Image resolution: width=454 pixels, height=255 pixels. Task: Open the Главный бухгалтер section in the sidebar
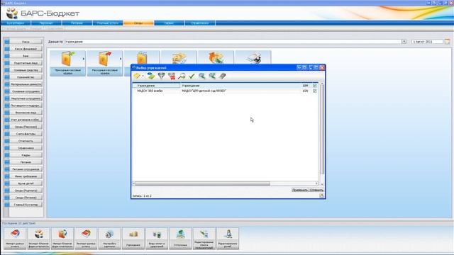(x=26, y=205)
